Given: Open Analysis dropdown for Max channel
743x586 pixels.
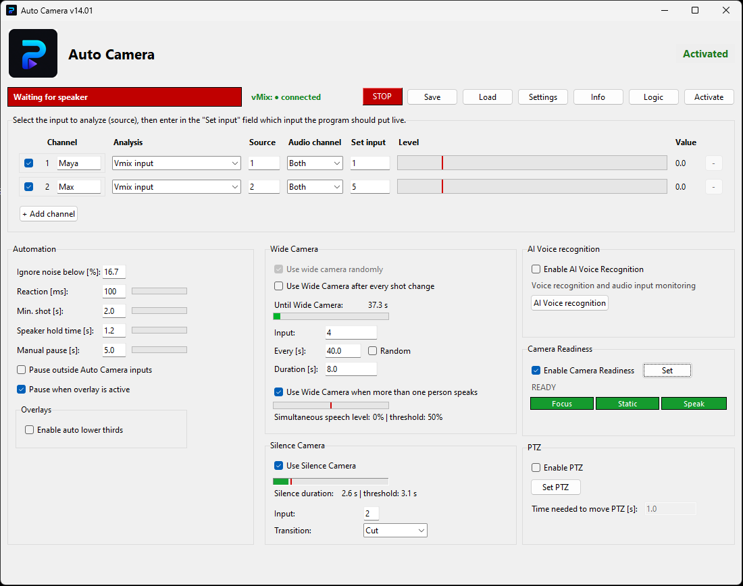Looking at the screenshot, I should point(176,186).
